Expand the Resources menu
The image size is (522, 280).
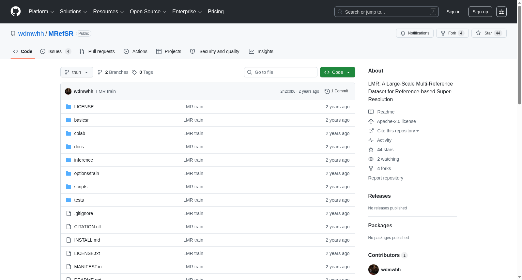(109, 12)
